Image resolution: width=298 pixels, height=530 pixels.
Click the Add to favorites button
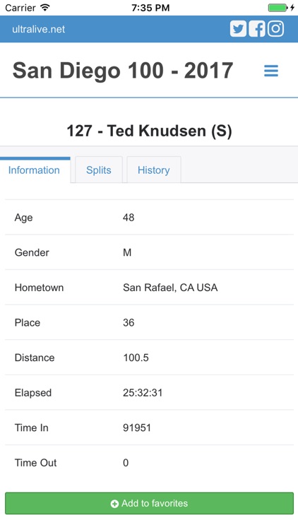click(x=149, y=503)
